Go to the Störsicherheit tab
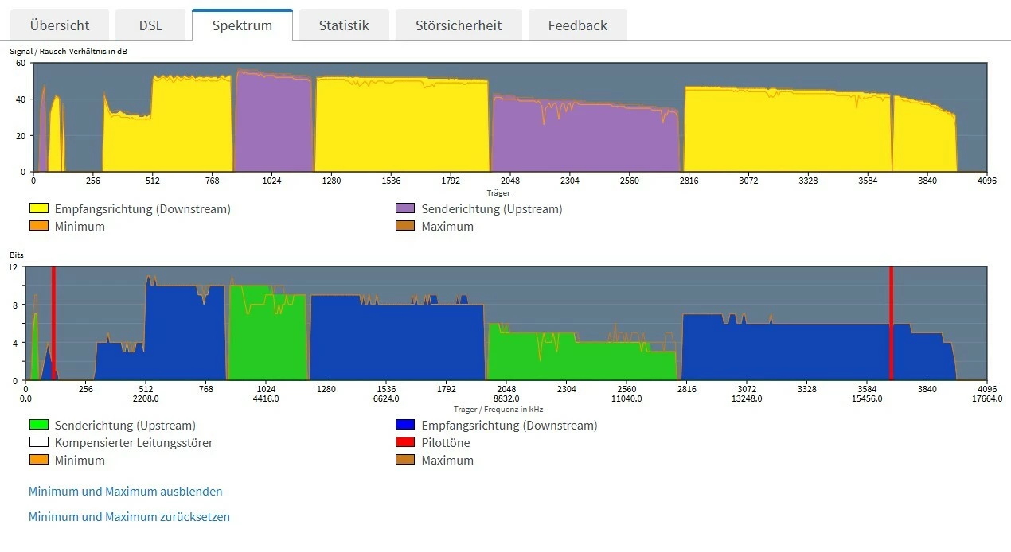 coord(459,25)
